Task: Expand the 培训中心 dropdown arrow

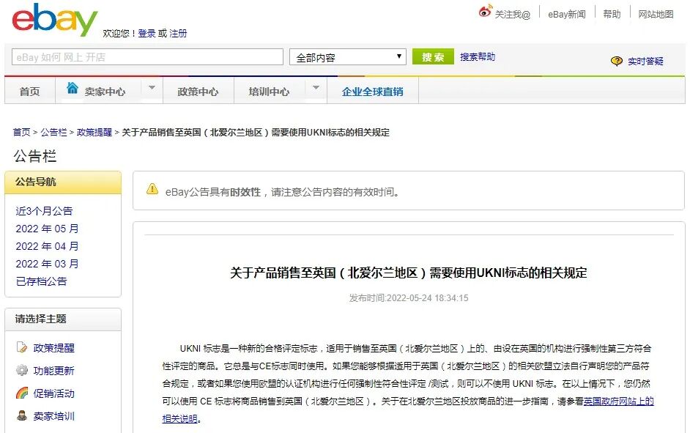Action: (x=315, y=86)
